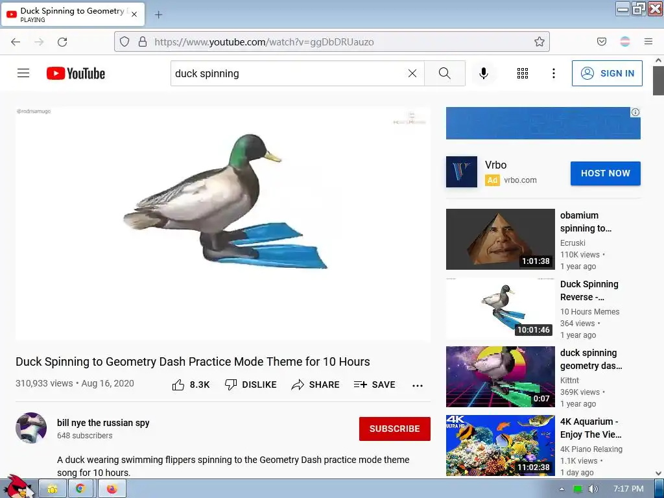664x498 pixels.
Task: Select the Duck Spinning to Geometry tab
Action: click(x=73, y=14)
